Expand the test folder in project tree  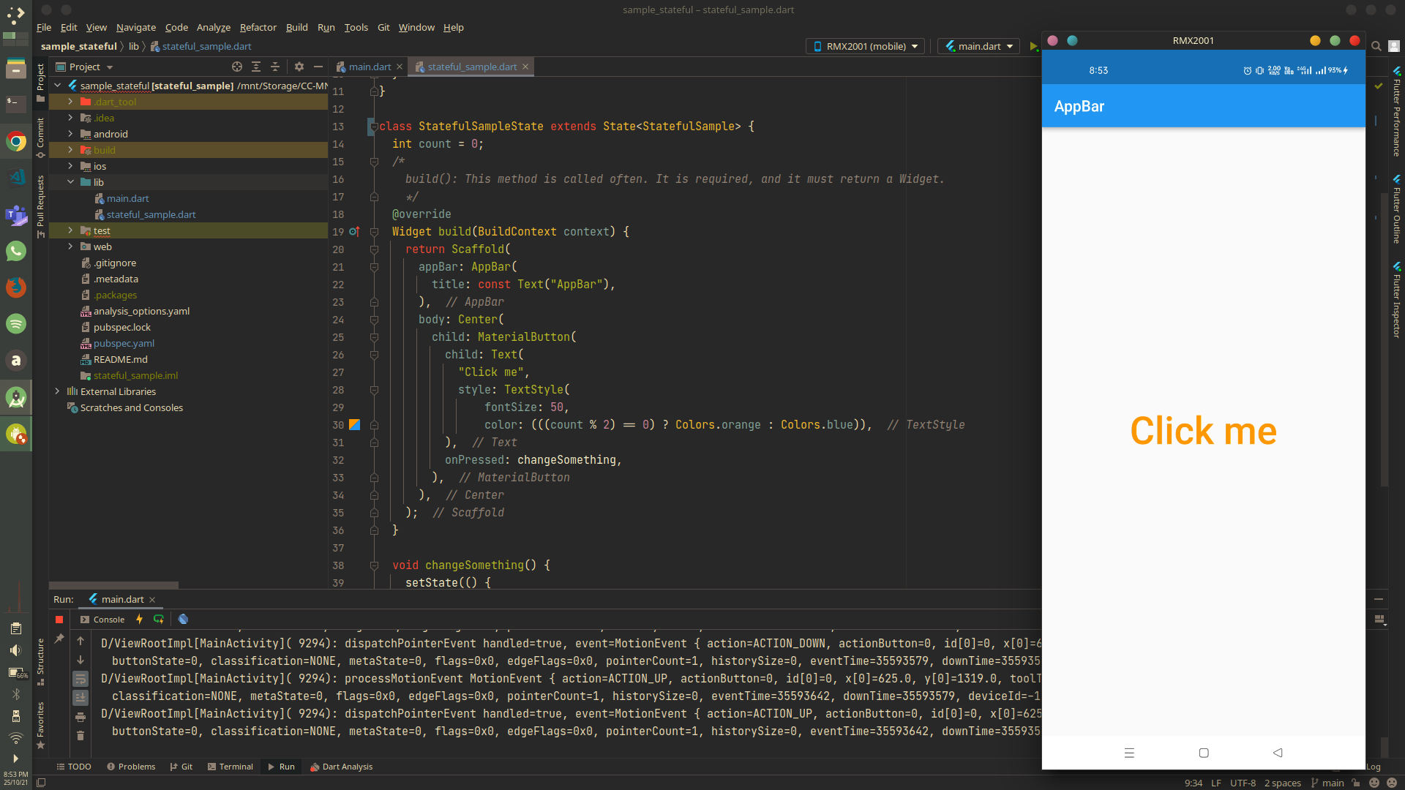[70, 230]
